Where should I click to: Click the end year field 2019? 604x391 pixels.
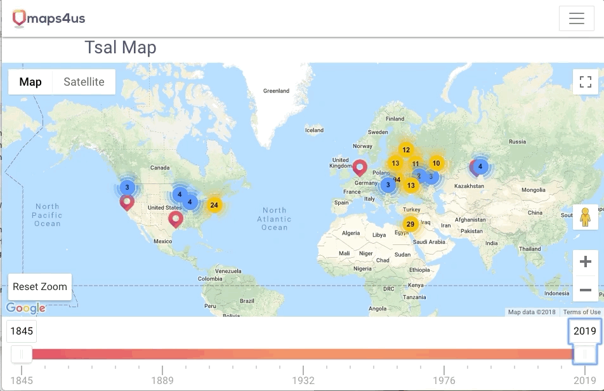pos(585,331)
